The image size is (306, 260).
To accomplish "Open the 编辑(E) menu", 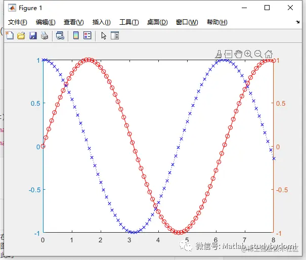I will tap(46, 22).
